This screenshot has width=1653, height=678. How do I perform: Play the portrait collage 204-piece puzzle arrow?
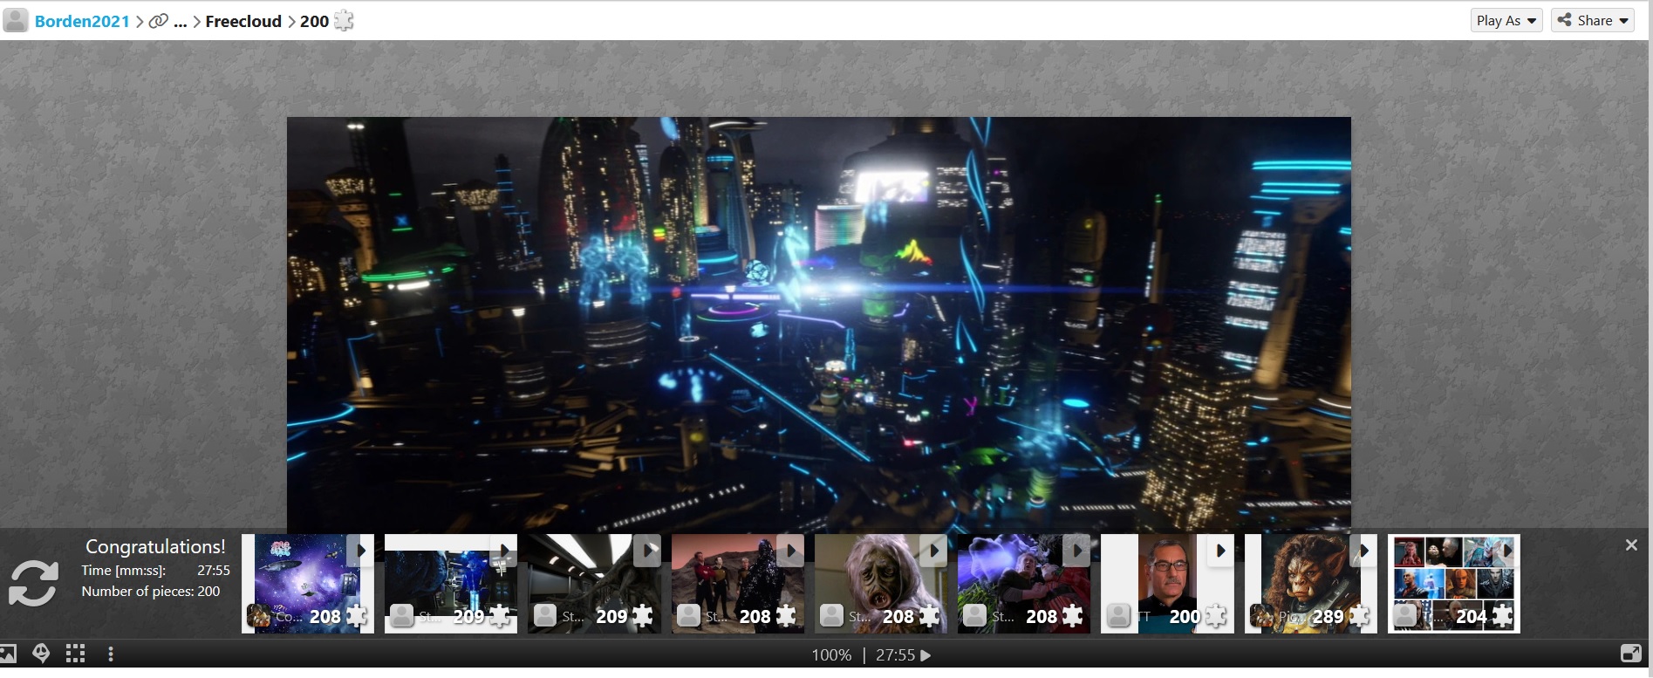point(1506,551)
